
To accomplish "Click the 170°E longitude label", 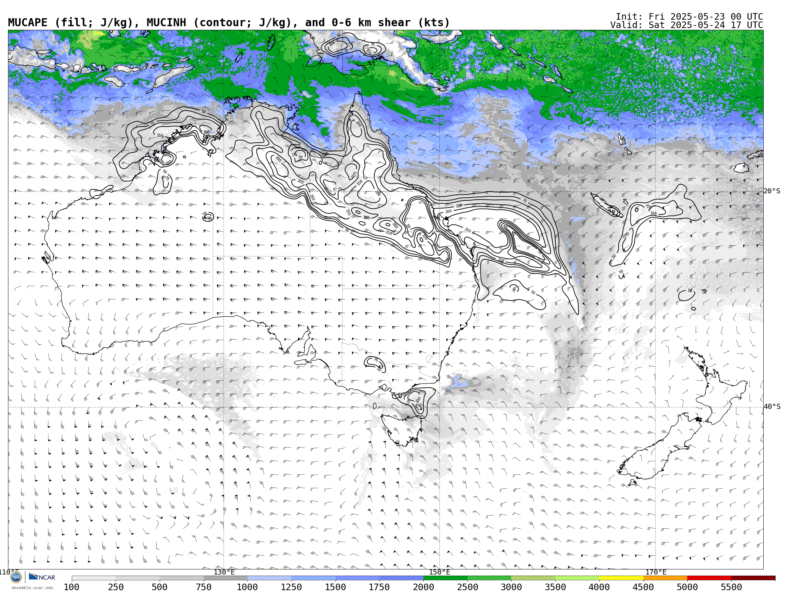I will 656,572.
